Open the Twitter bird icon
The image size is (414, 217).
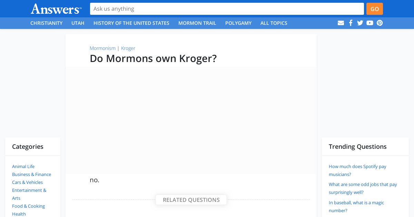360,23
